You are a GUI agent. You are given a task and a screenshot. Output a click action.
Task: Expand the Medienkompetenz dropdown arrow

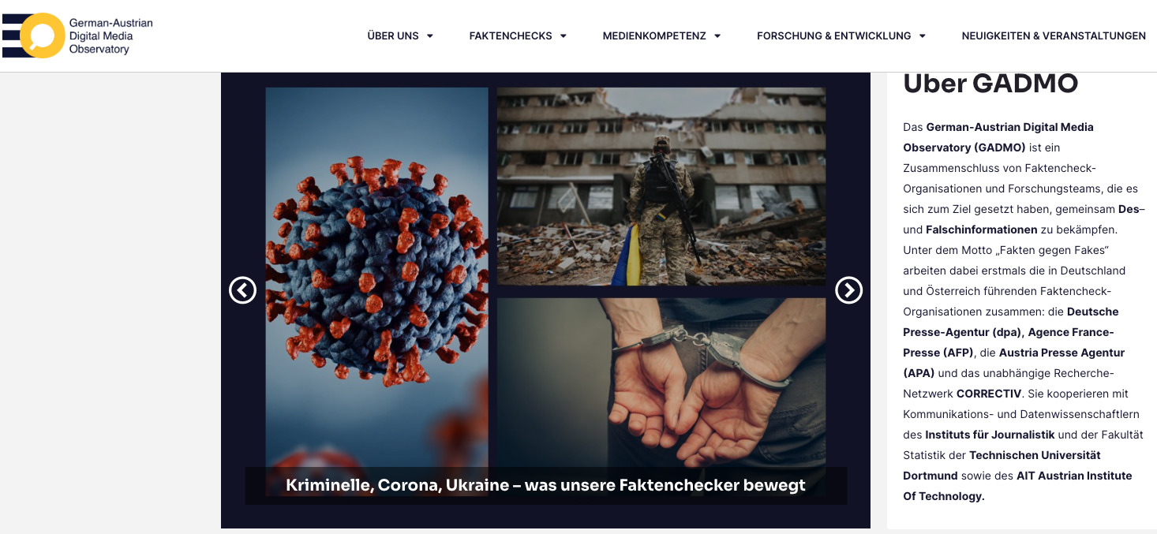point(717,36)
